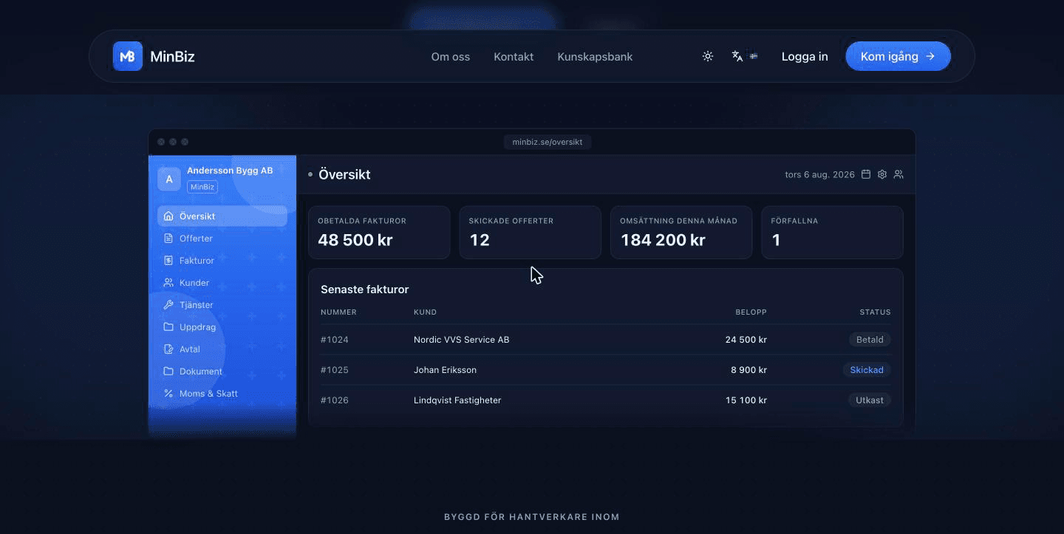The height and width of the screenshot is (534, 1064).
Task: Click the Fakturor invoice icon
Action: pyautogui.click(x=168, y=261)
